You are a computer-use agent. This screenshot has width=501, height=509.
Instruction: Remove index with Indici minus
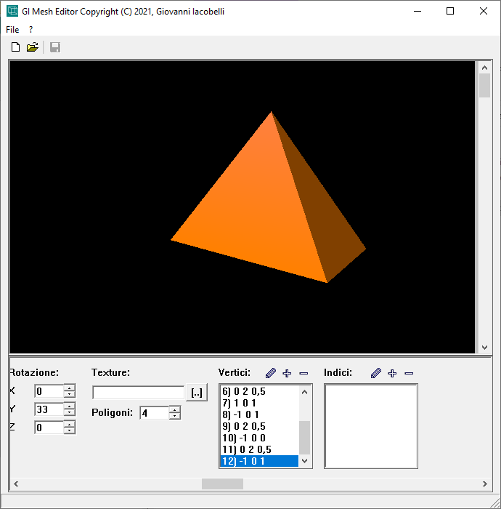[409, 374]
